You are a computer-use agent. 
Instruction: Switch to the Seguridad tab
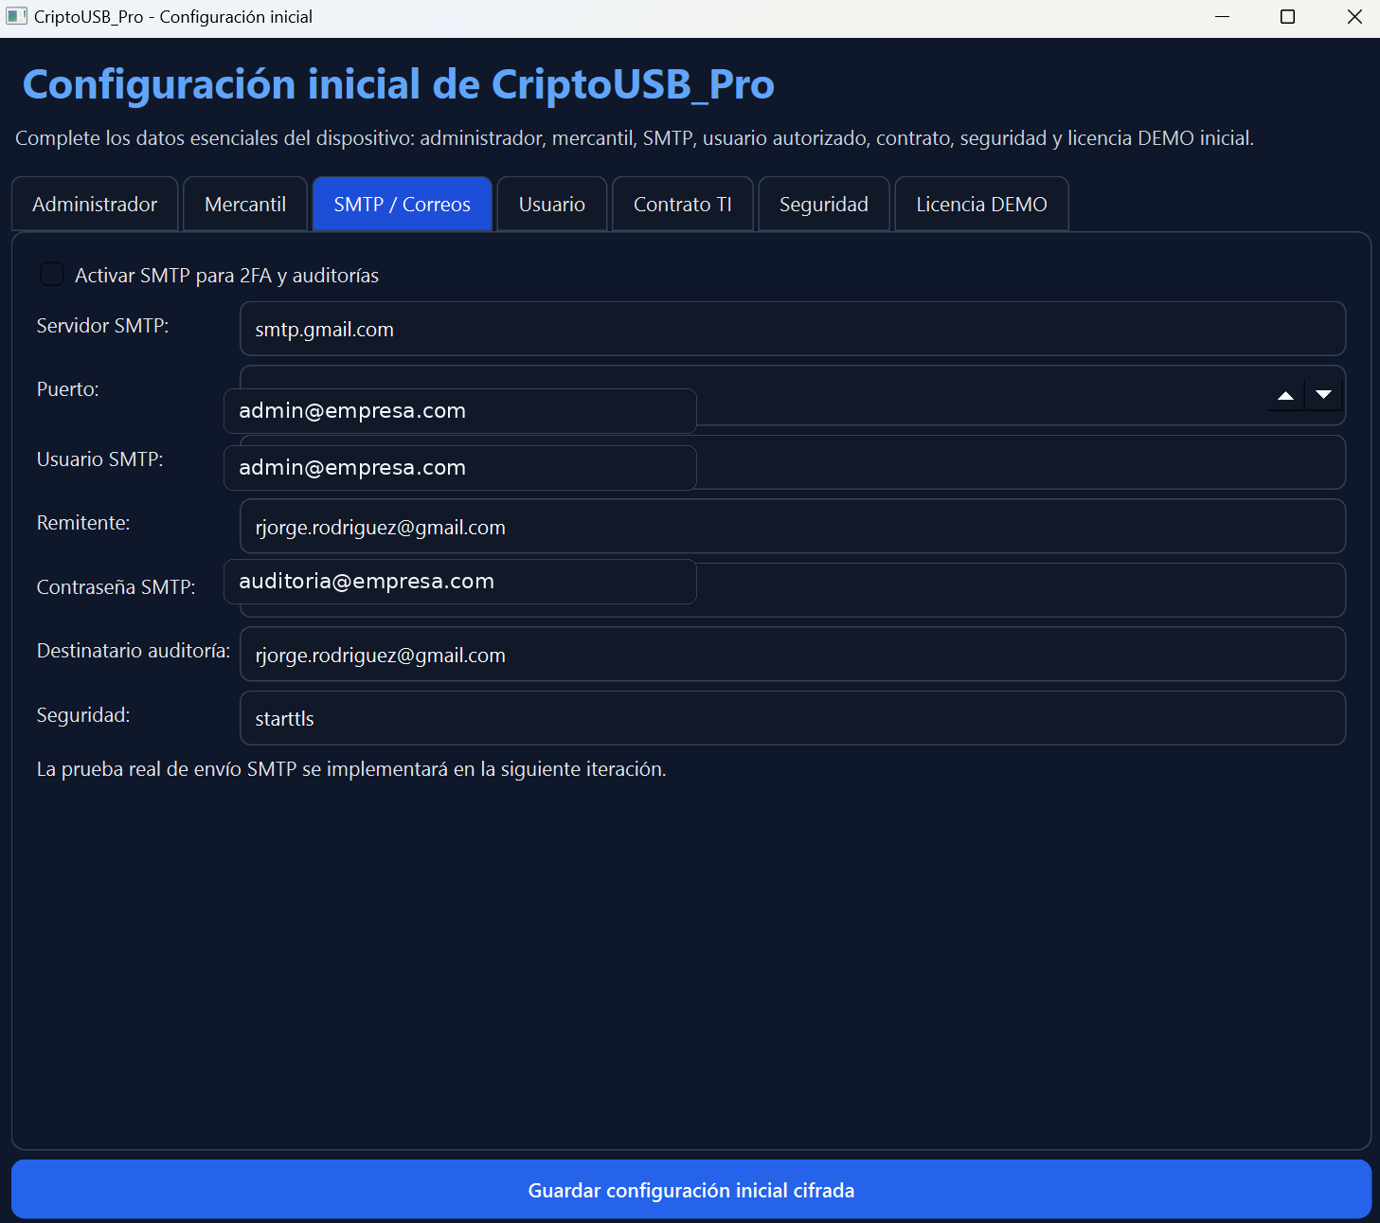[823, 204]
